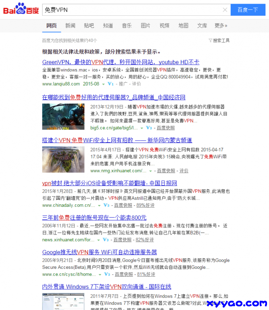This screenshot has width=269, height=310.
Task: Switch to the 知道 tab
Action: click(x=108, y=25)
